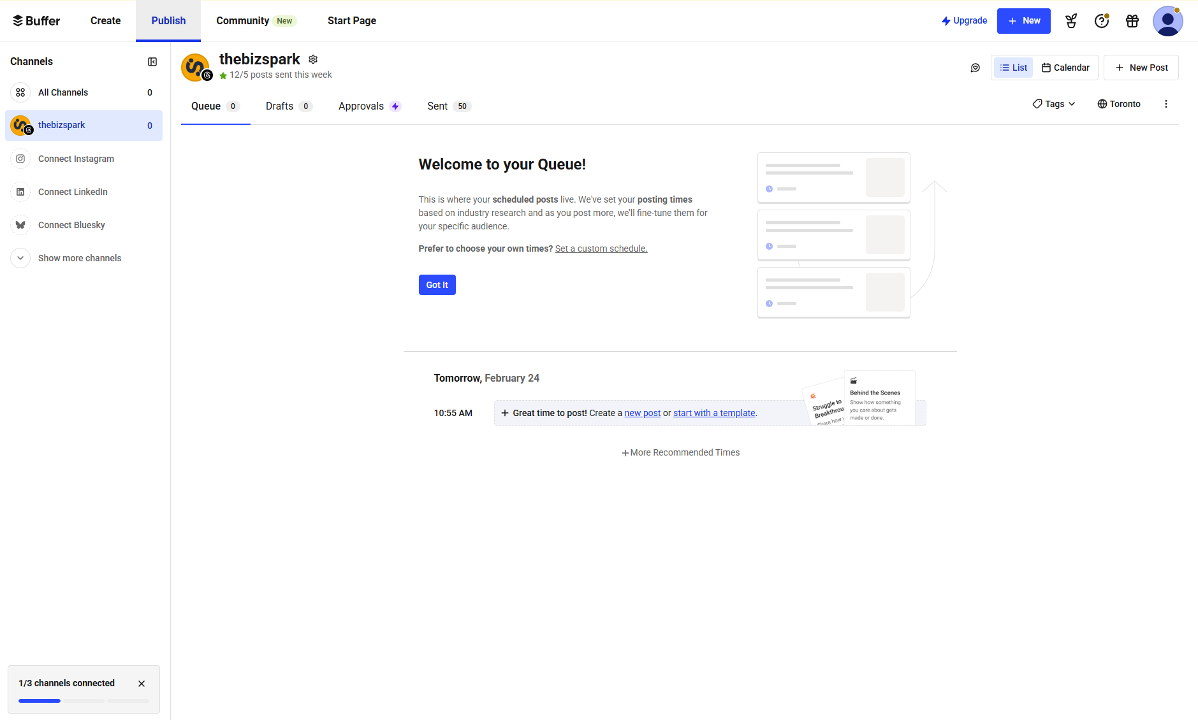The height and width of the screenshot is (720, 1198).
Task: Select List view for the queue
Action: coord(1013,68)
